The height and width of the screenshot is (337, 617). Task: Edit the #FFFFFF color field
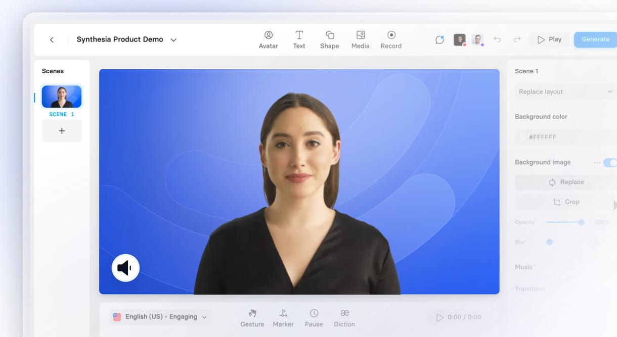565,137
